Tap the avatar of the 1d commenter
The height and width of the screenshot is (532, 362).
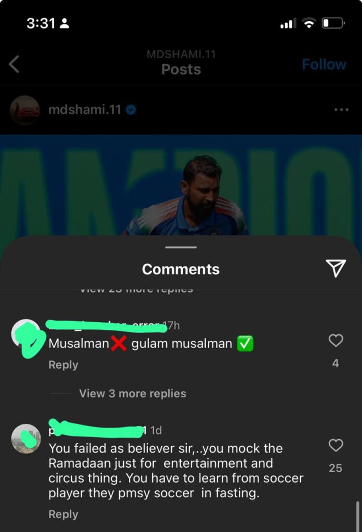coord(26,438)
